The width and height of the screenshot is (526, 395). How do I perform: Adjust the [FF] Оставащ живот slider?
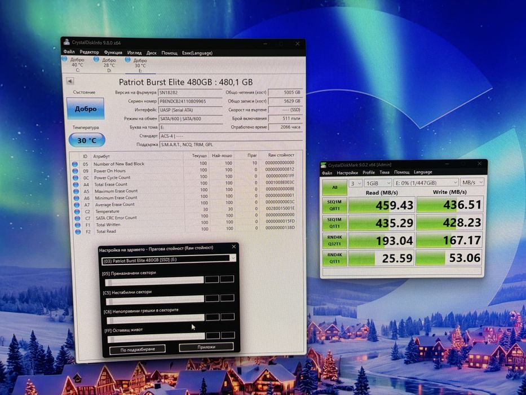tap(156, 336)
